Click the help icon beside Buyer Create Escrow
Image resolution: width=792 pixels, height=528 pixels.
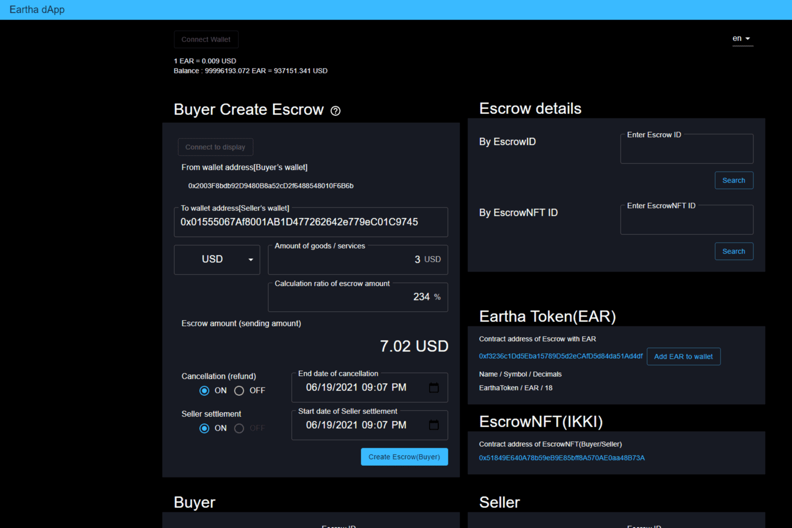point(335,111)
